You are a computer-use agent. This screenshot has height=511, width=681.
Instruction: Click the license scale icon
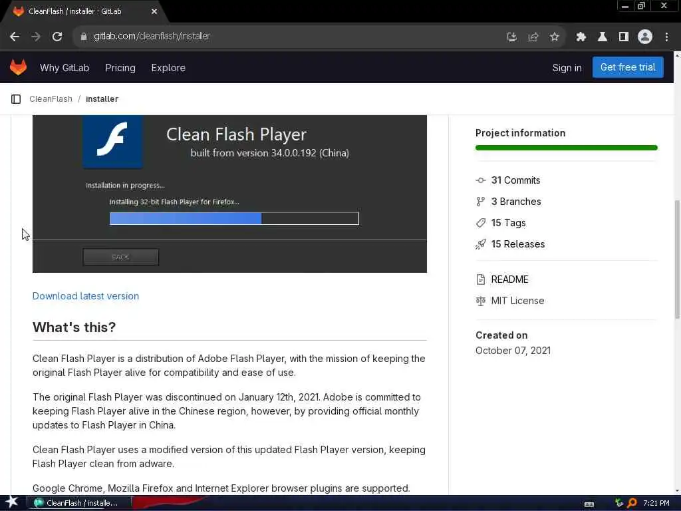coord(480,301)
